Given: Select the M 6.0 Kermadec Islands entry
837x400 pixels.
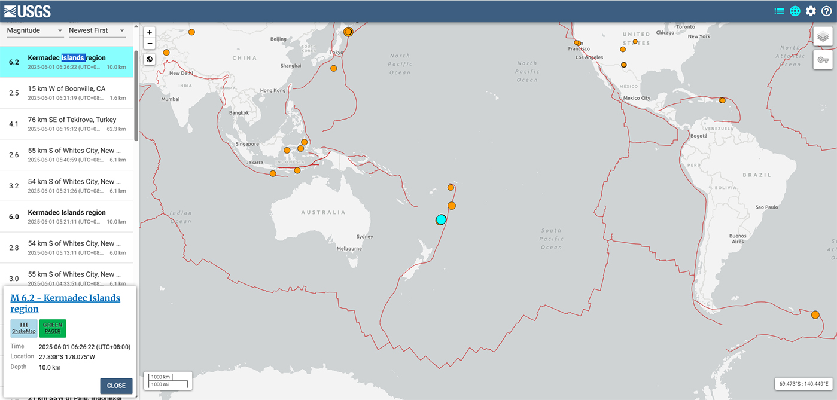Looking at the screenshot, I should (x=66, y=216).
